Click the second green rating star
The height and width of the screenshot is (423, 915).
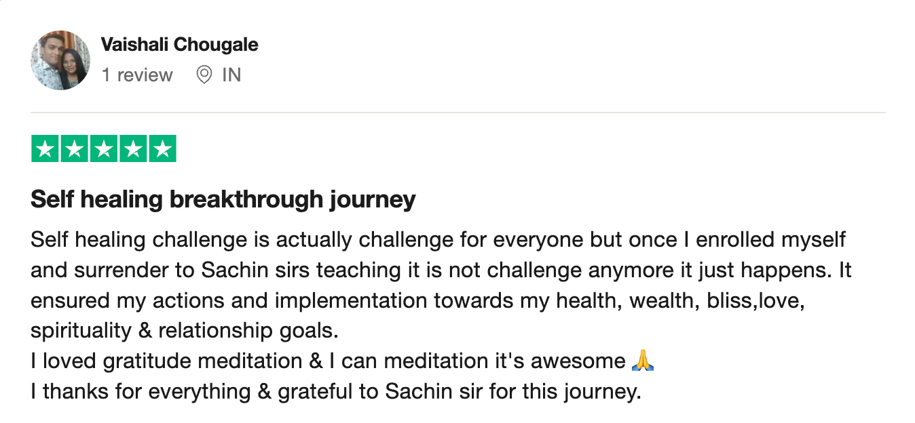point(75,149)
